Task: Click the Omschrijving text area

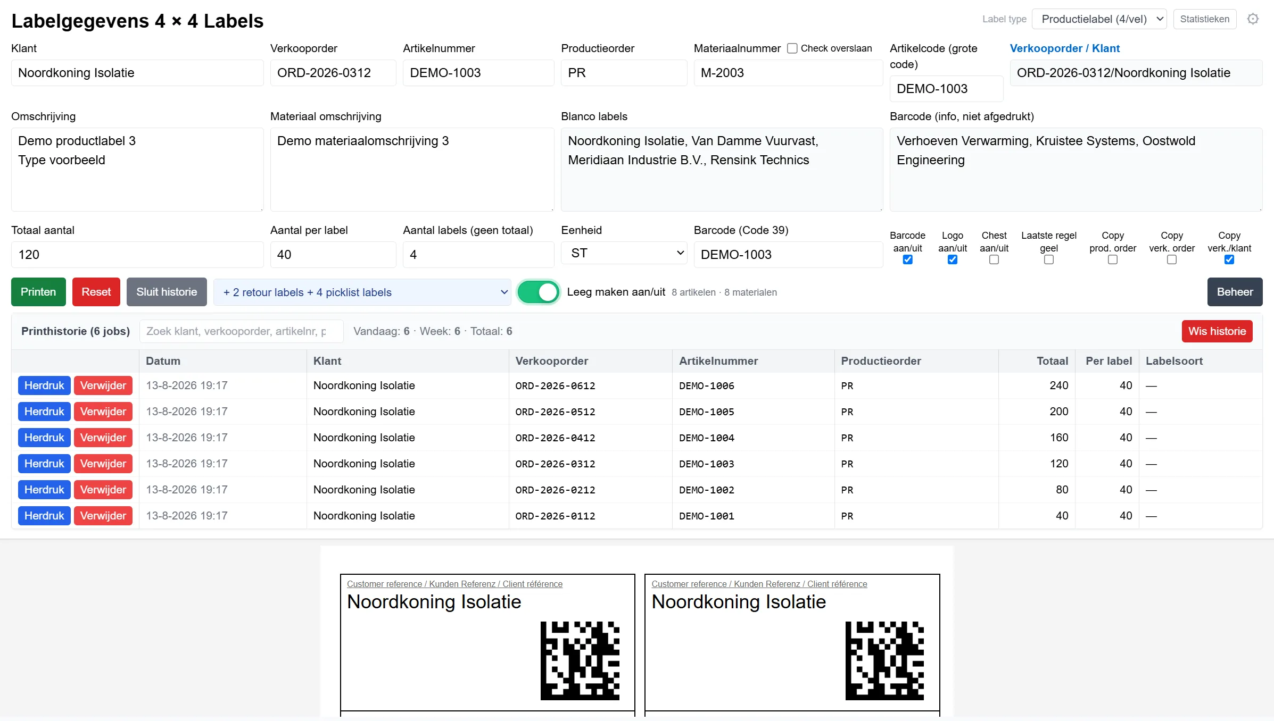Action: [x=137, y=170]
